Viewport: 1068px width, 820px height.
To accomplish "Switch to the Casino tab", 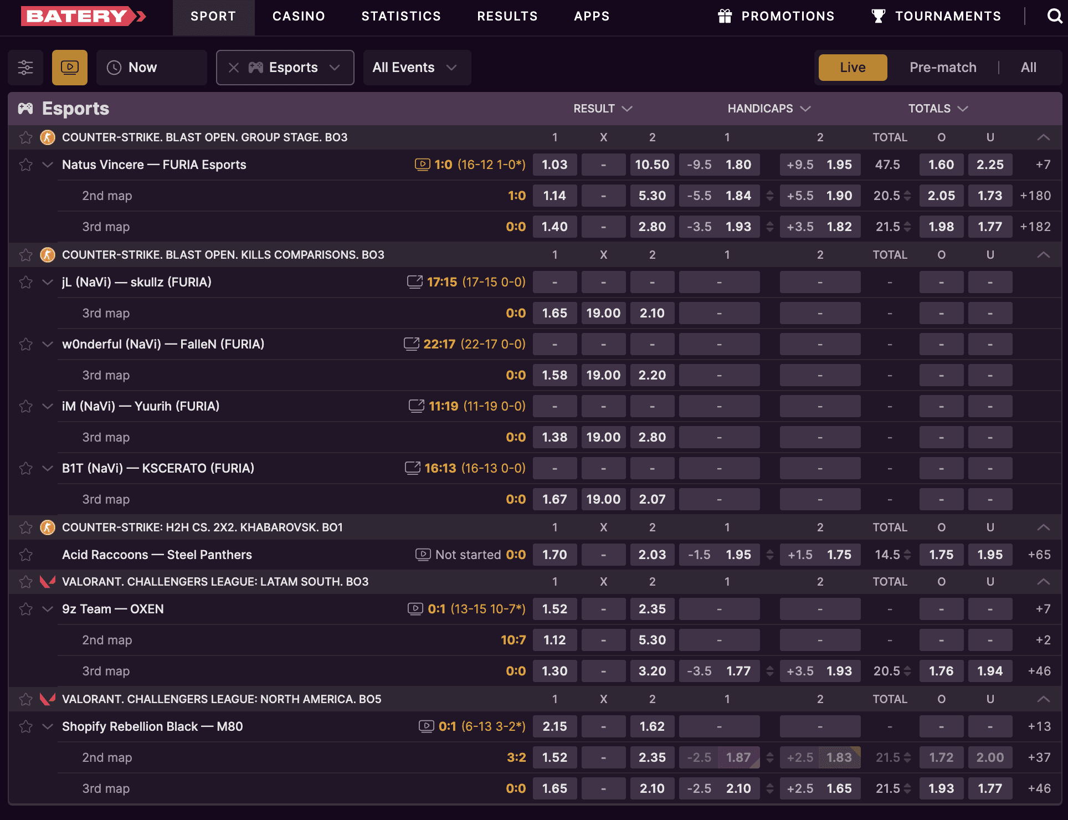I will pos(298,16).
